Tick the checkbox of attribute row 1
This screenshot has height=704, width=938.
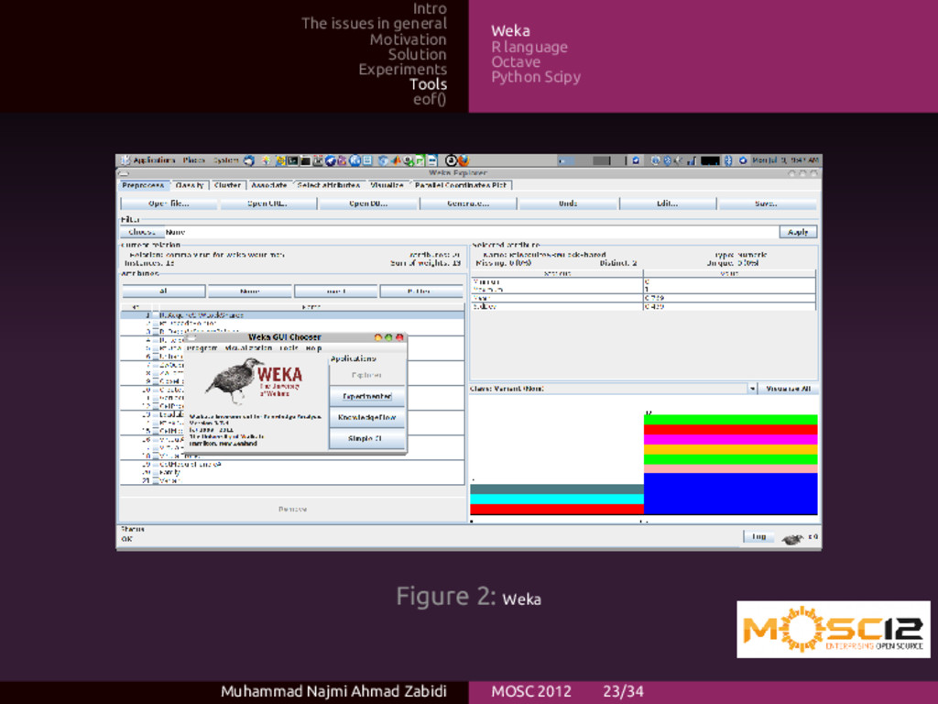click(x=155, y=315)
